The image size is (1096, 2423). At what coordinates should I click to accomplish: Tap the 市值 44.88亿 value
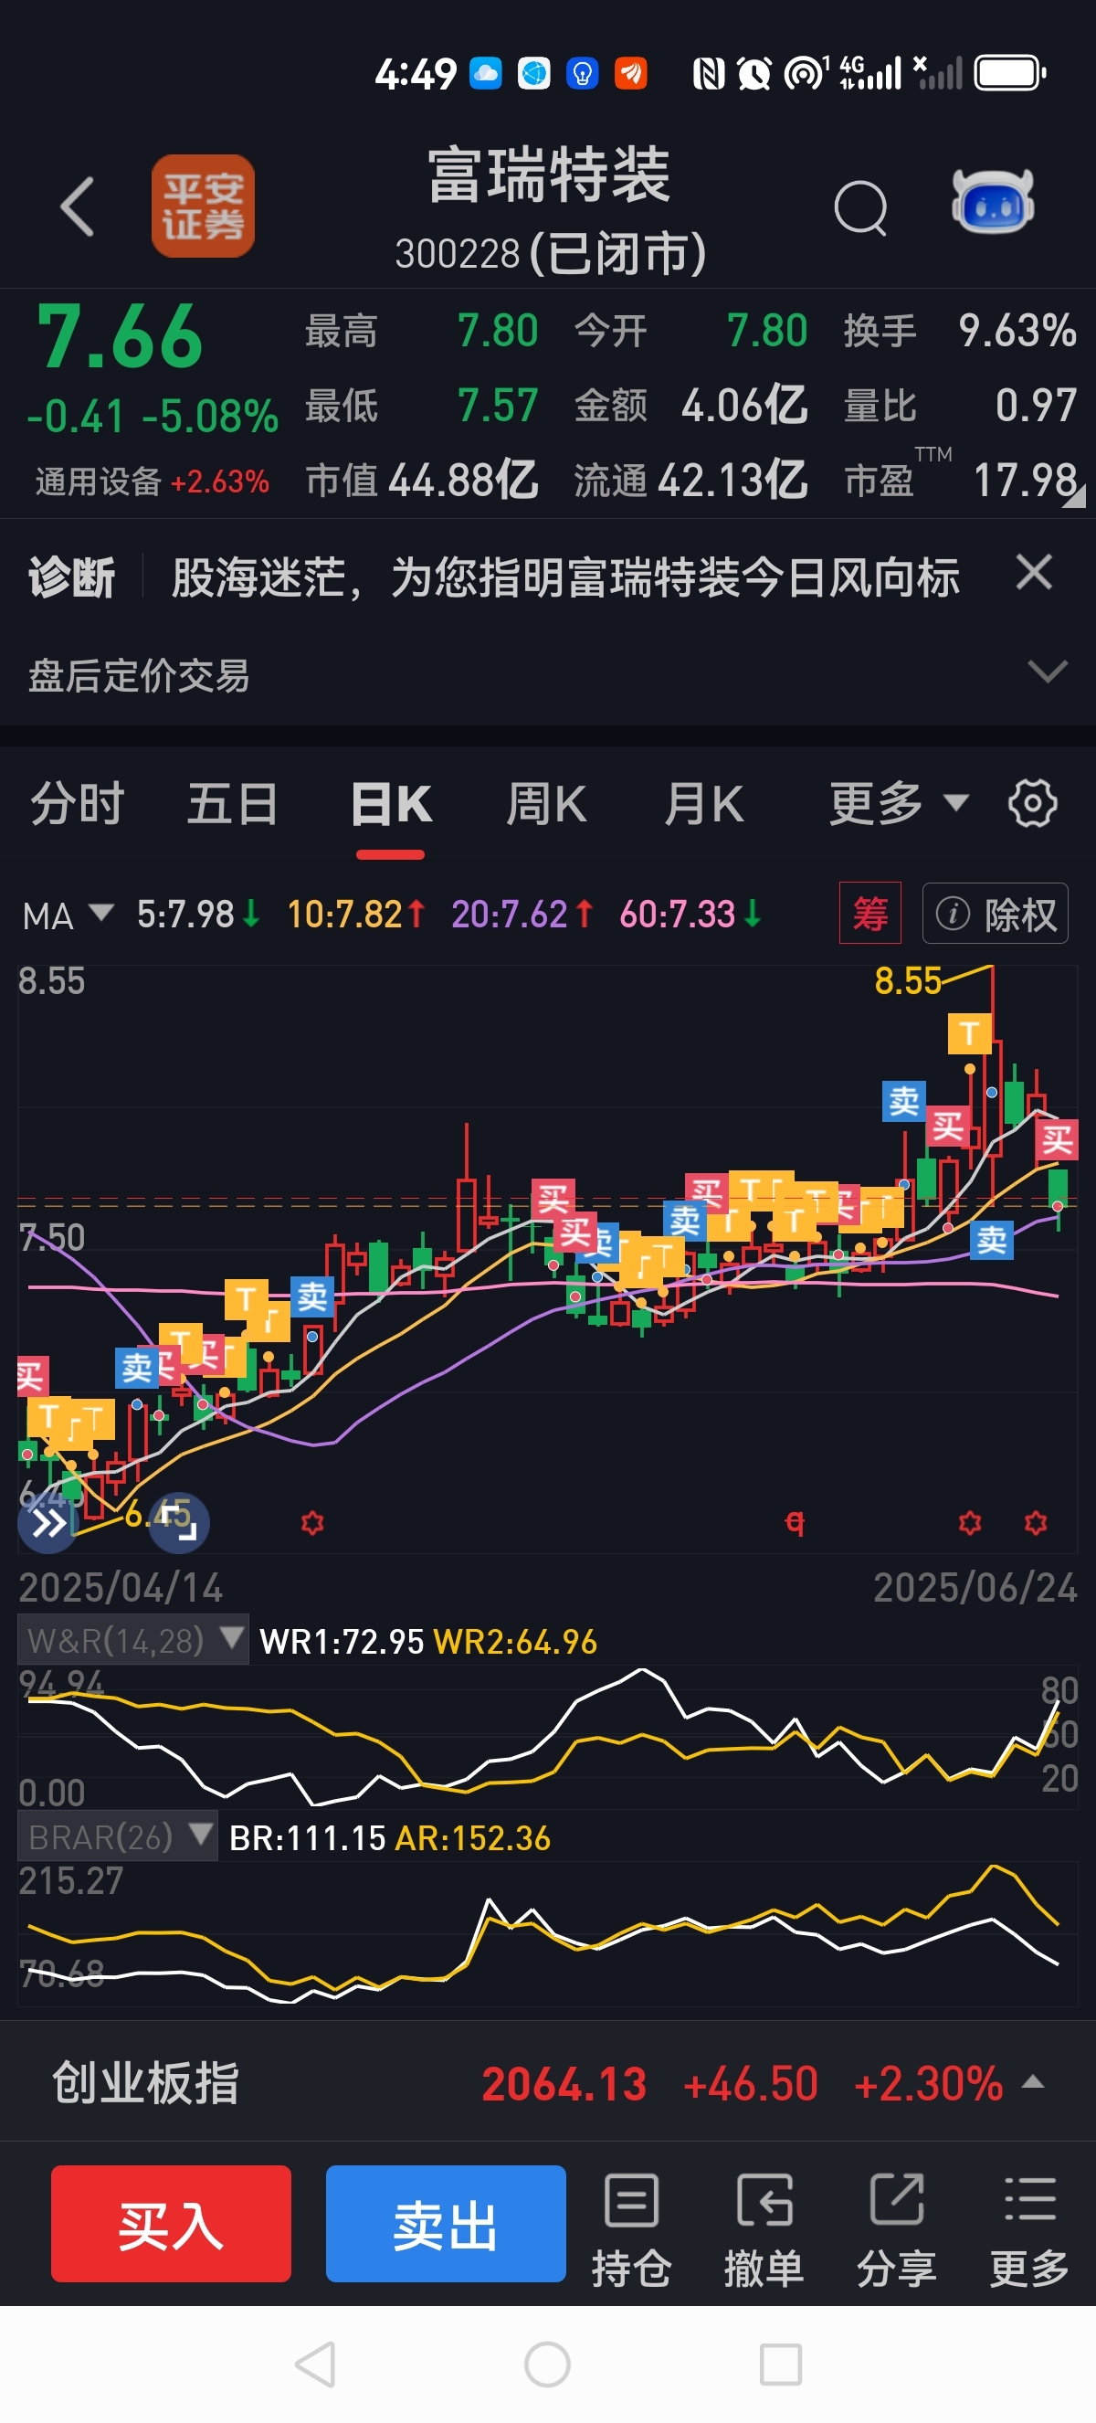tap(421, 480)
